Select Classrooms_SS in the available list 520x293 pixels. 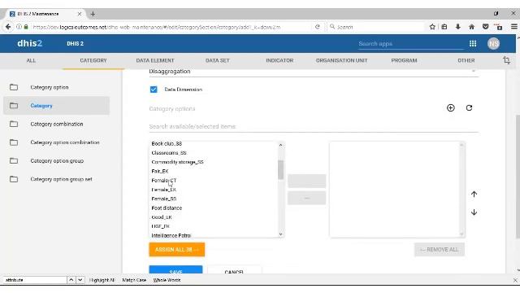point(169,153)
